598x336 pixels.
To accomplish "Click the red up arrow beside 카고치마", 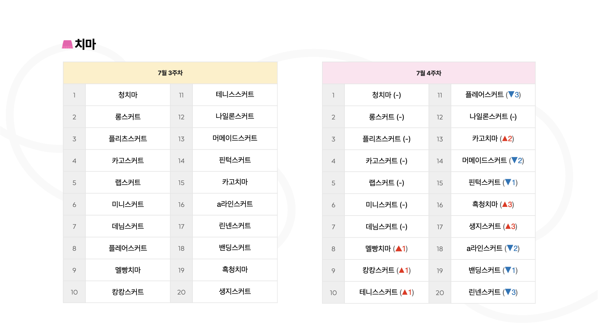I will tap(505, 138).
